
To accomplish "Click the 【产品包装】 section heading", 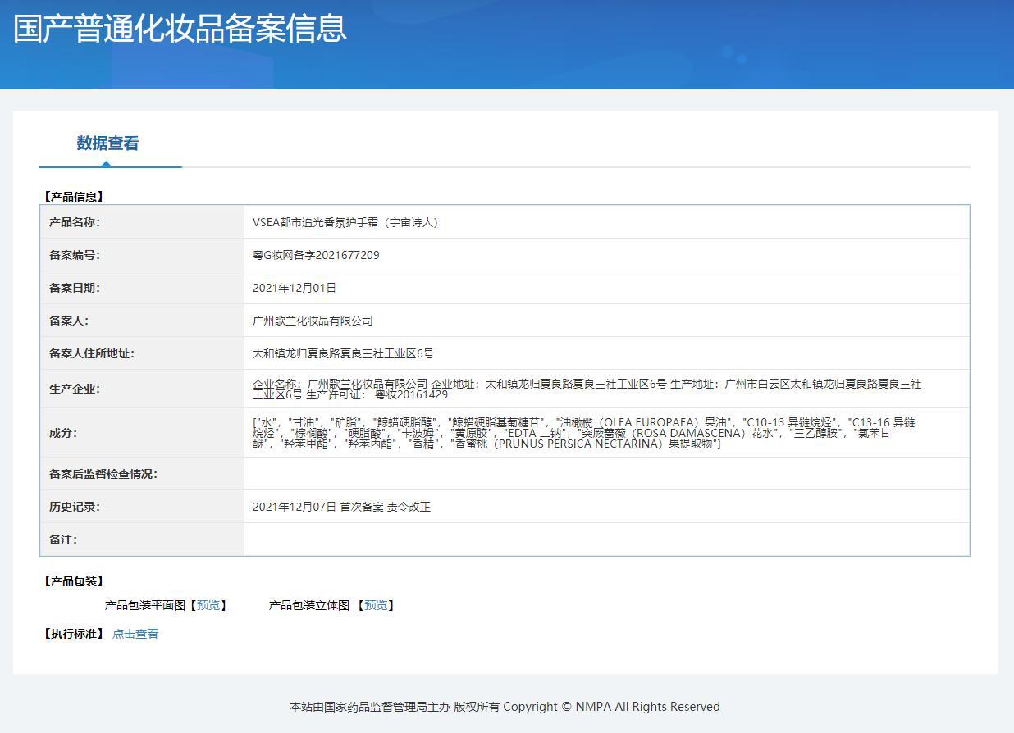I will pos(74,581).
